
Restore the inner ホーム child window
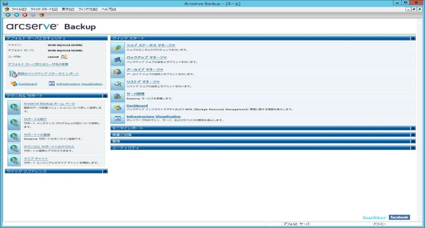point(414,9)
